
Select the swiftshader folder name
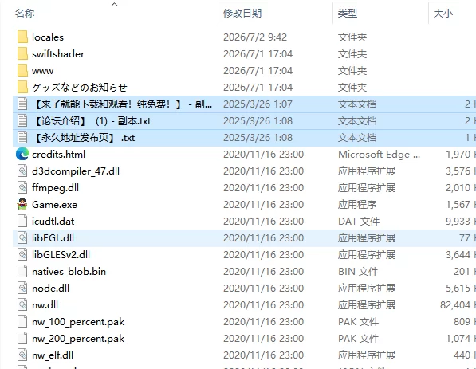58,53
